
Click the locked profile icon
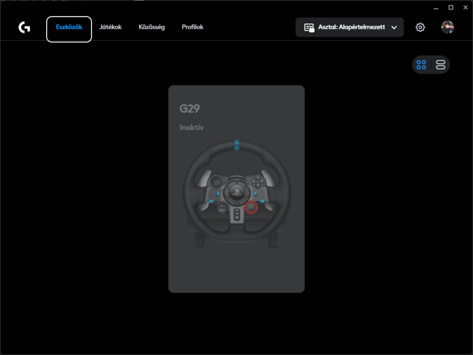pos(309,28)
